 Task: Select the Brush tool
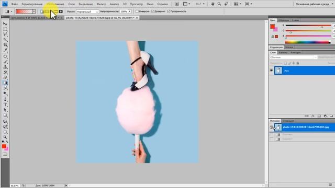click(x=5, y=62)
